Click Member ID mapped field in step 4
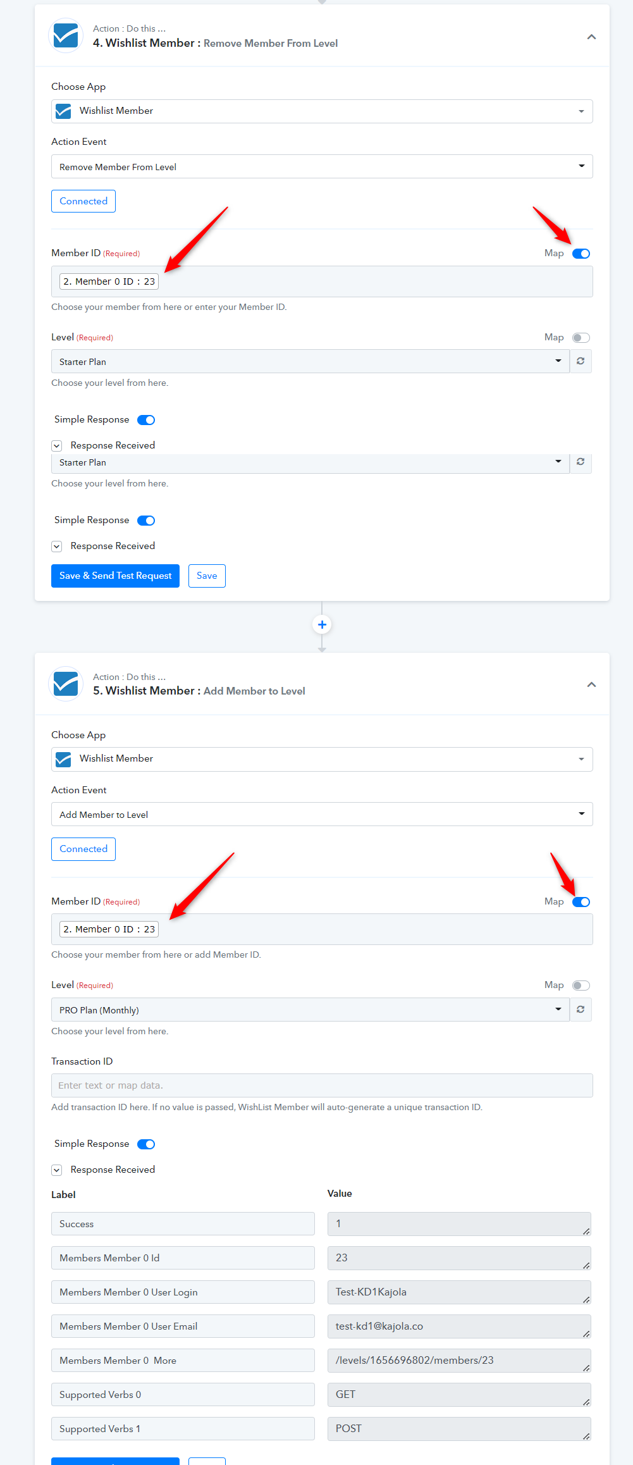Screen dimensions: 633x1465 coord(322,281)
